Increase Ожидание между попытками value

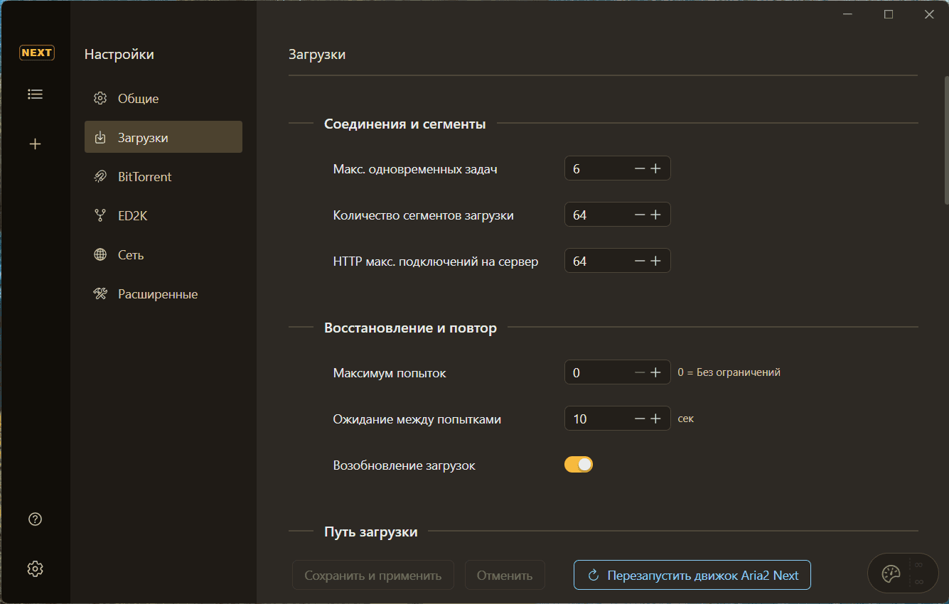pyautogui.click(x=656, y=419)
